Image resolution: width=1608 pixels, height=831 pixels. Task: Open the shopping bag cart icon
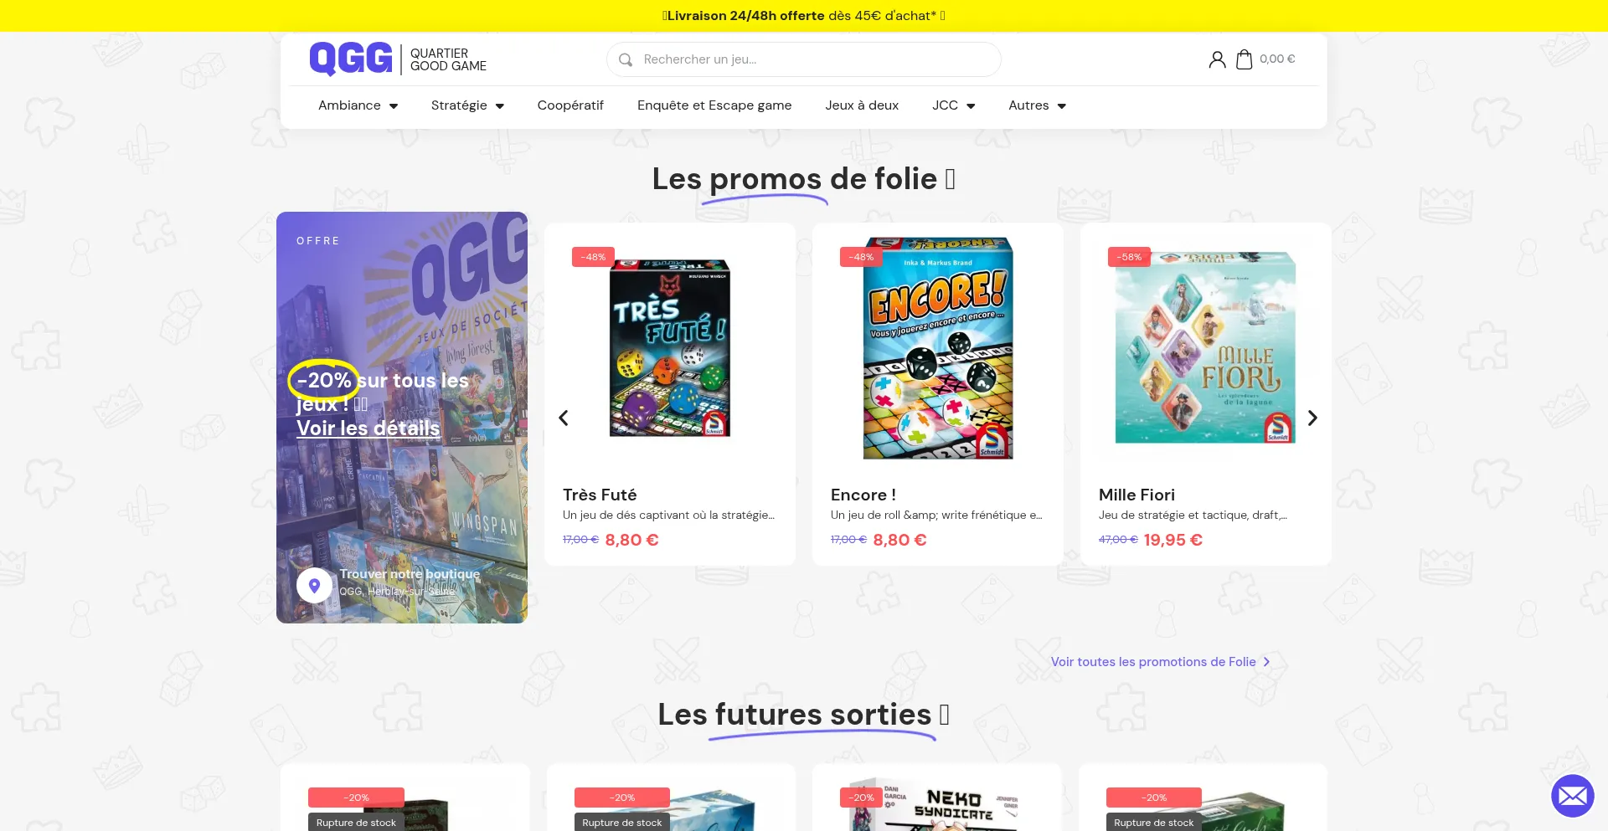coord(1244,59)
